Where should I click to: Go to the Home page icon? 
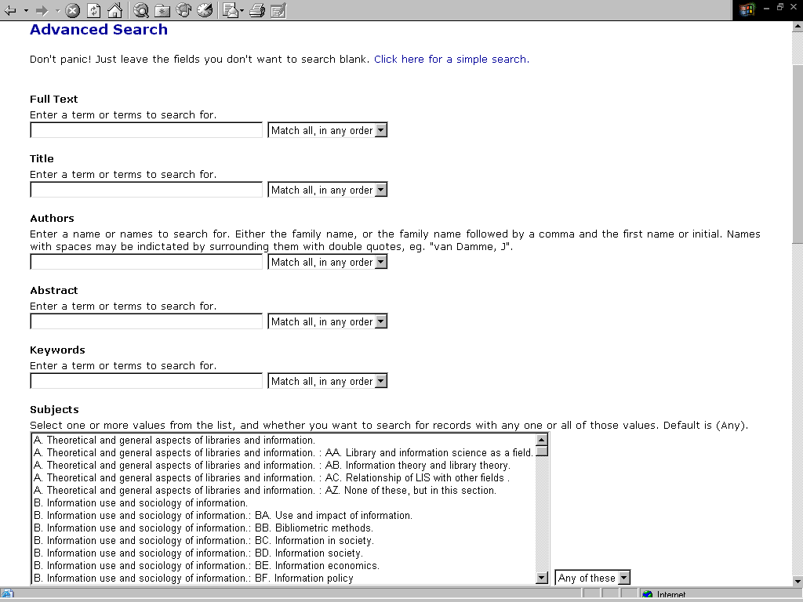click(x=114, y=10)
